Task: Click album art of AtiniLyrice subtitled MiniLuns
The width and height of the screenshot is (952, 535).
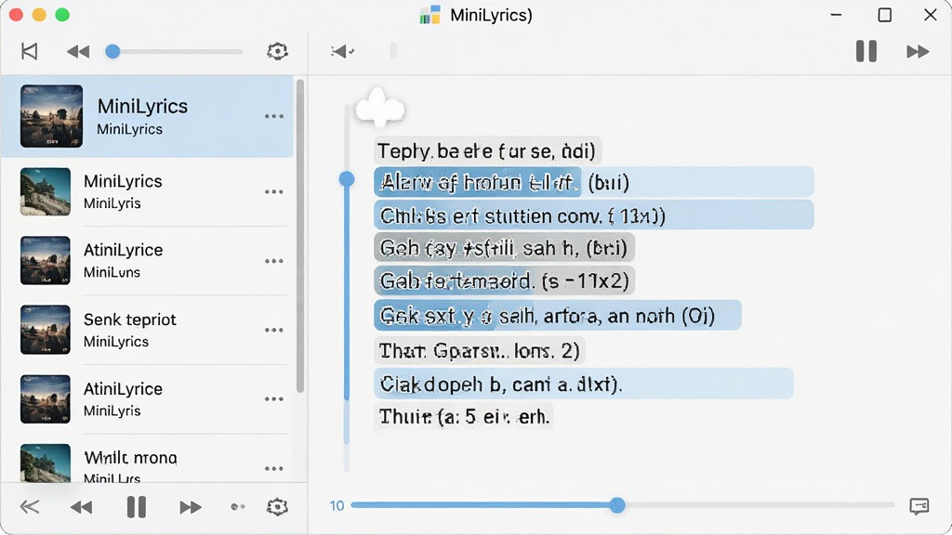Action: [46, 261]
